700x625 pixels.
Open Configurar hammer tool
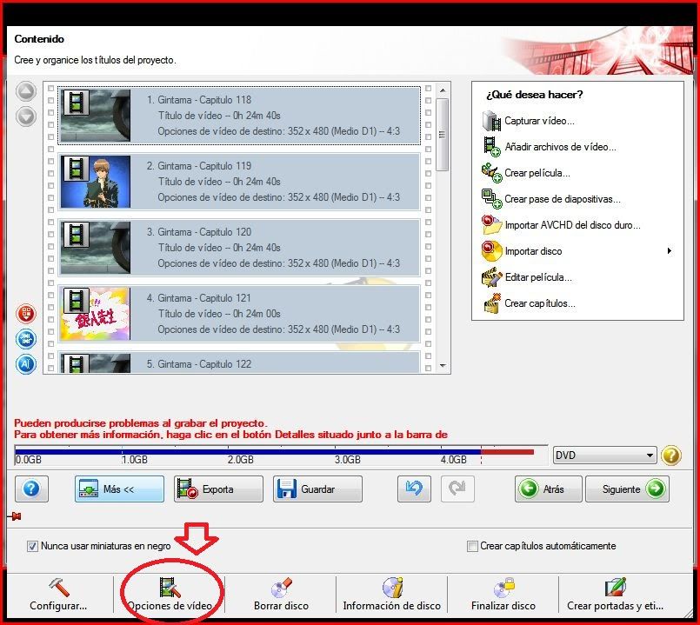click(x=58, y=595)
